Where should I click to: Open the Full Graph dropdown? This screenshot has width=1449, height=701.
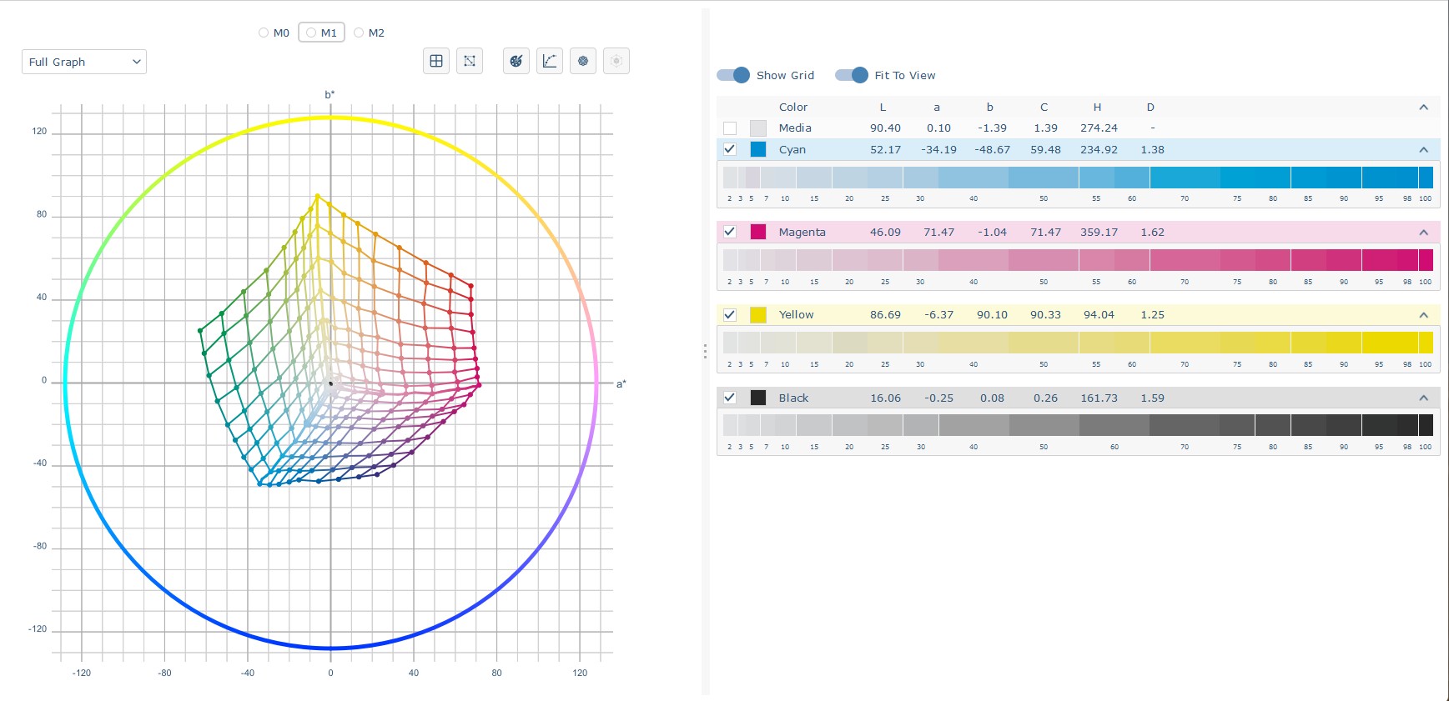(84, 62)
